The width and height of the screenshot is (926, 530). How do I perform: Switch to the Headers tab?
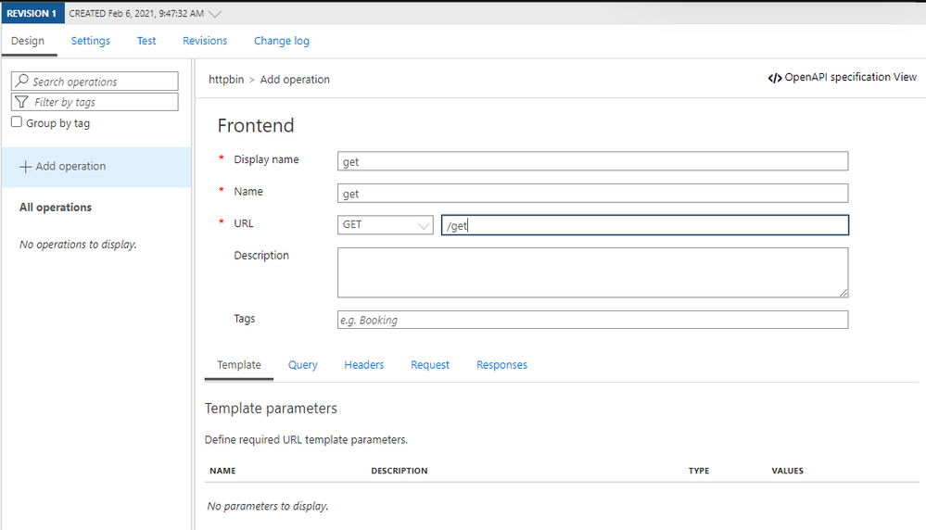364,365
